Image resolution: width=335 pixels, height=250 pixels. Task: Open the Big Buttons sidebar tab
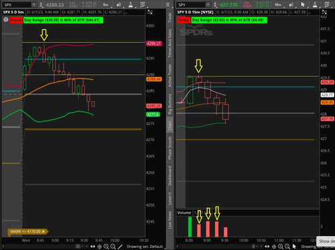point(170,104)
